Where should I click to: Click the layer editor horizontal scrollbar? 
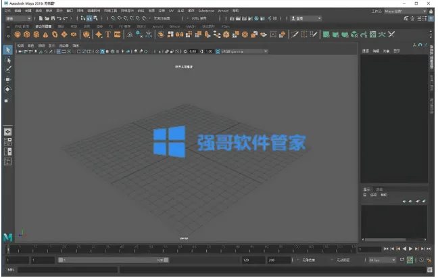(385, 239)
